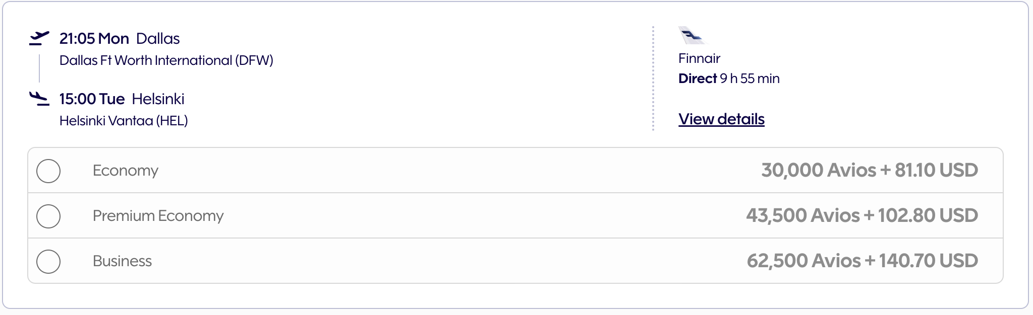Click the Business fare label
The width and height of the screenshot is (1033, 315).
(122, 261)
